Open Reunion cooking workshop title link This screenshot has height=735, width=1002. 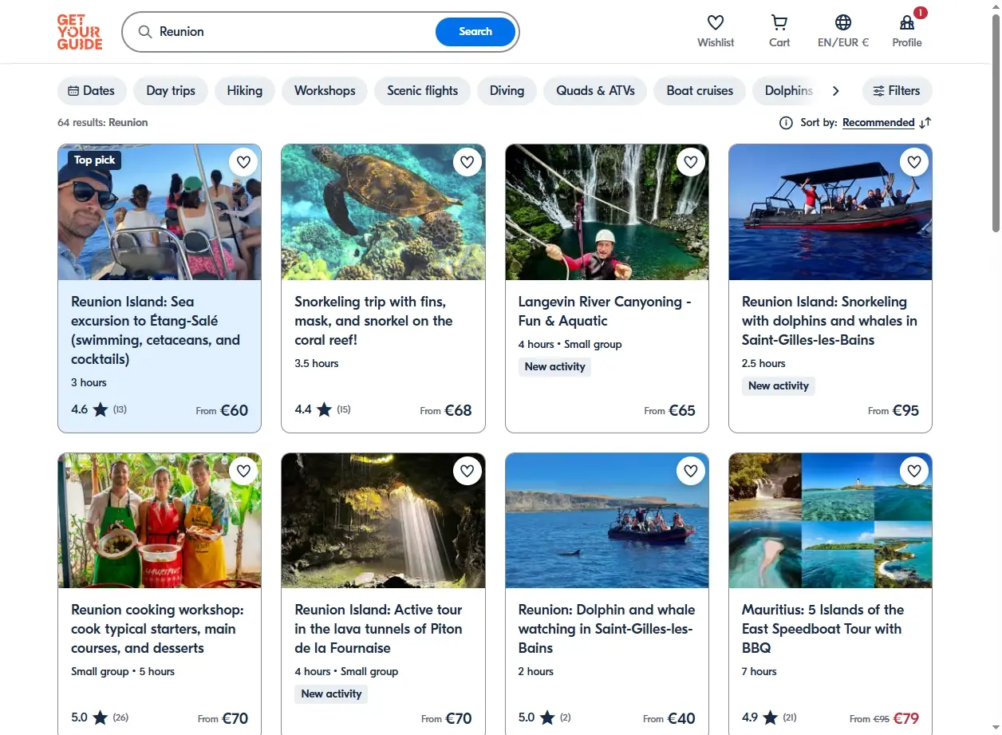(157, 629)
